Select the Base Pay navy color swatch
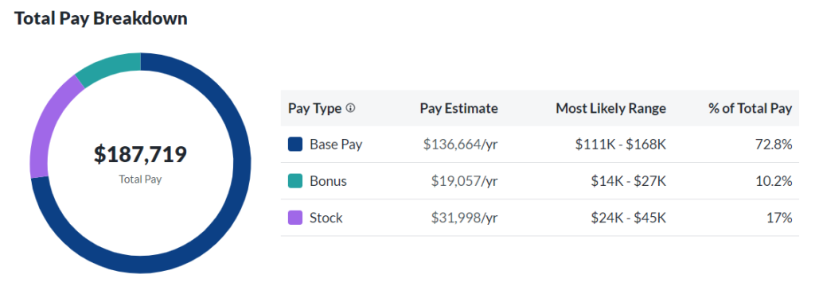815x286 pixels. 295,145
